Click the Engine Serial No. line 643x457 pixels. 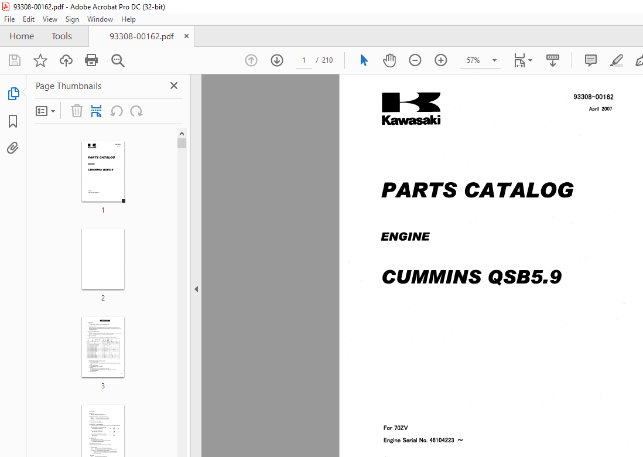tap(423, 440)
